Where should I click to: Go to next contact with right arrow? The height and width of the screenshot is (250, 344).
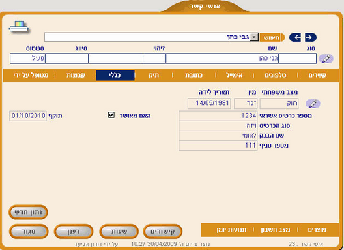311,37
